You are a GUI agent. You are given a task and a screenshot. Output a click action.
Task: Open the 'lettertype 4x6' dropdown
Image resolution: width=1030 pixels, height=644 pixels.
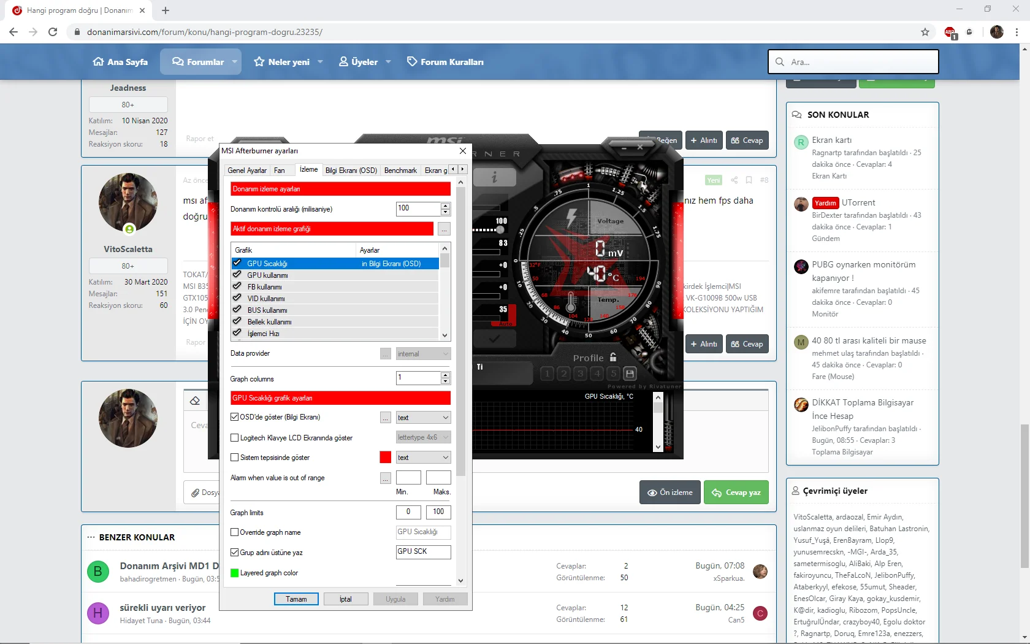[x=424, y=437]
